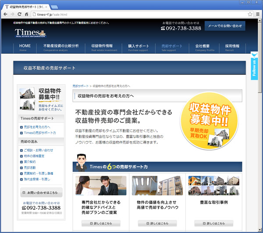Click the browser back arrow
Viewport: 263px width, 233px height.
pos(5,14)
